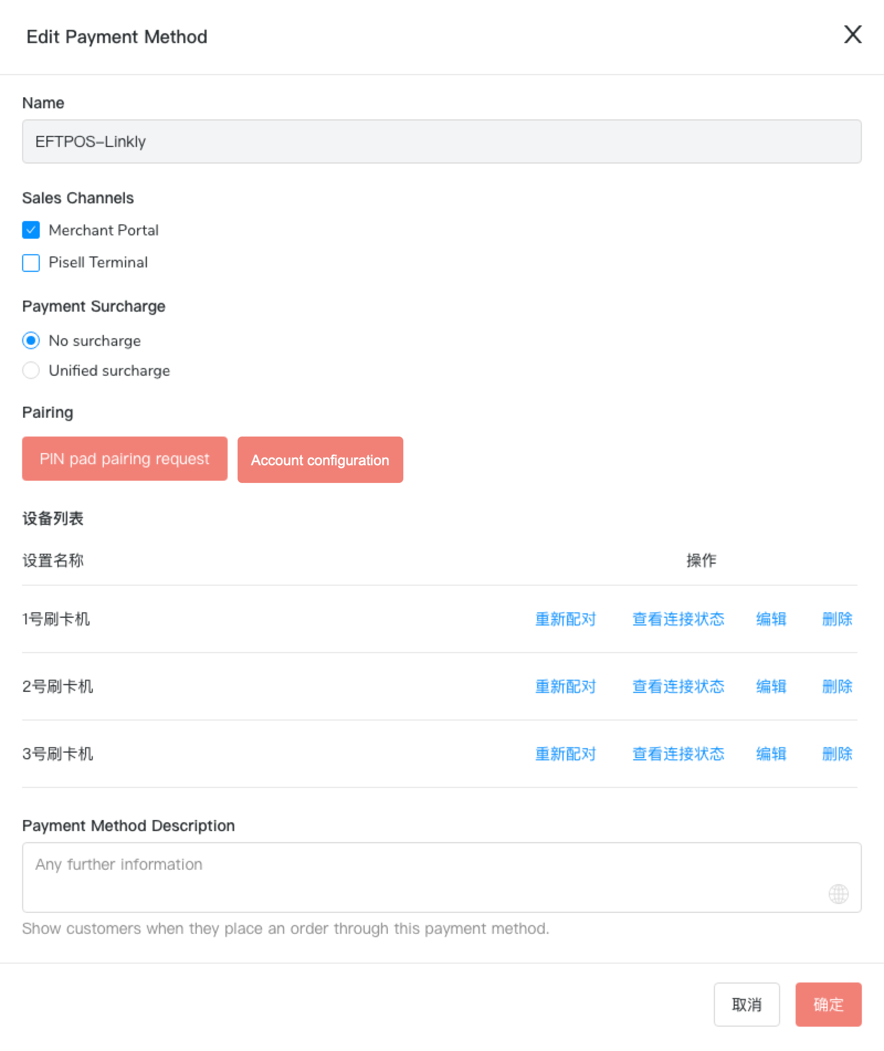Enable the Pisell Terminal checkbox
The width and height of the screenshot is (884, 1051).
pos(31,262)
